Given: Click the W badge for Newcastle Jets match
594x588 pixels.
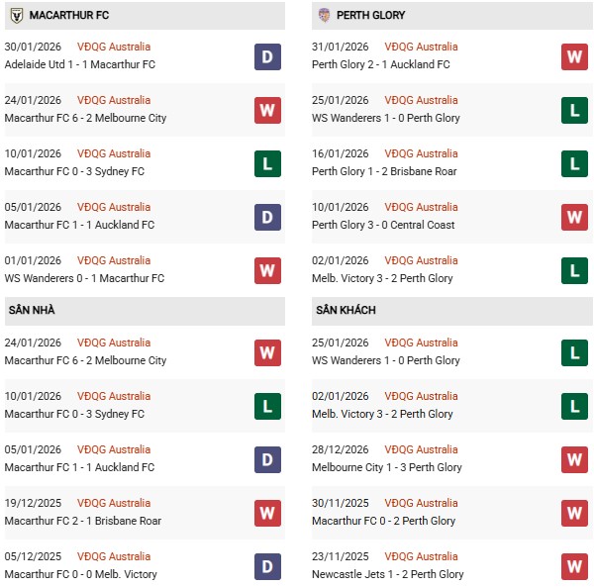Looking at the screenshot, I should coord(574,566).
